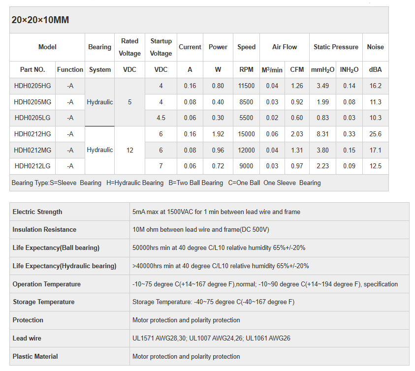The image size is (415, 371).
Task: Click the Speed column header
Action: (247, 47)
